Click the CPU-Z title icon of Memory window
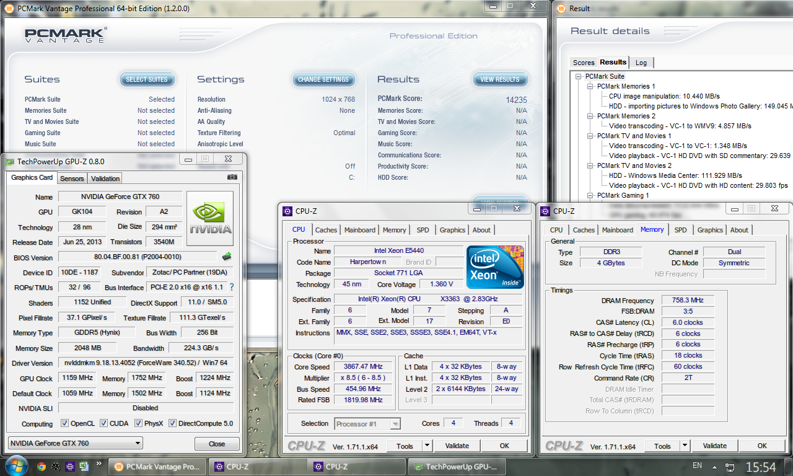Image resolution: width=793 pixels, height=476 pixels. pos(545,211)
